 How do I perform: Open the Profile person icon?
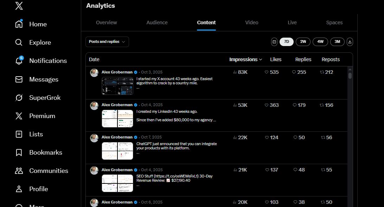pyautogui.click(x=19, y=189)
